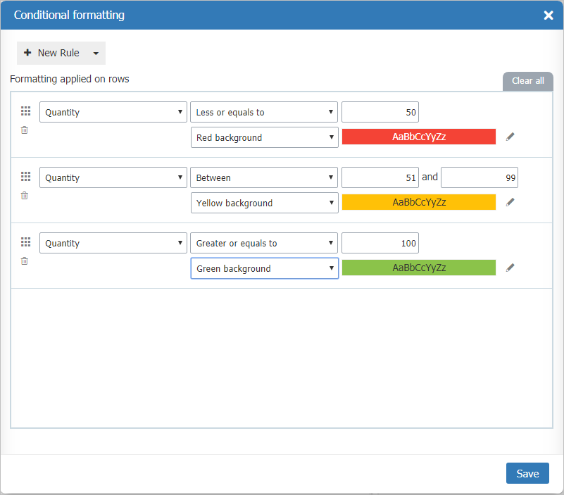Delete the Between rule with trash icon

[x=25, y=196]
